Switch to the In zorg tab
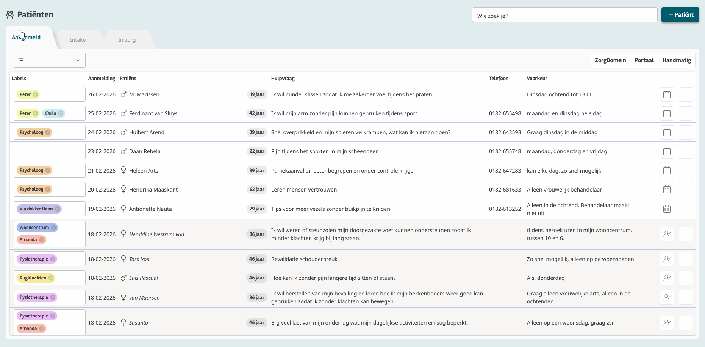This screenshot has height=347, width=705. 127,40
